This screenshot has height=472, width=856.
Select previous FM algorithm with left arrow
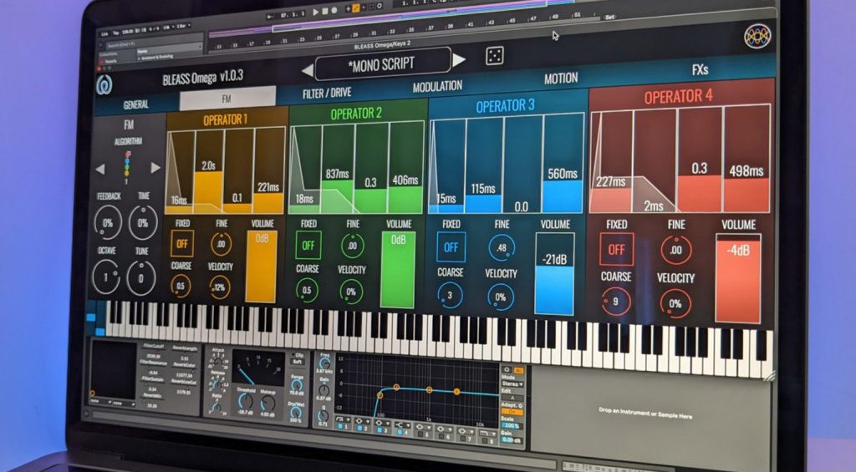[99, 169]
